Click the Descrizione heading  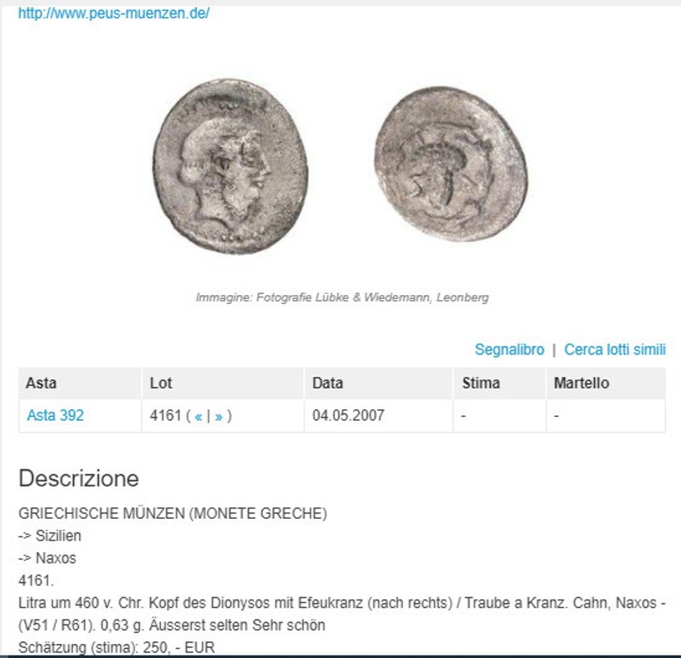pyautogui.click(x=79, y=478)
